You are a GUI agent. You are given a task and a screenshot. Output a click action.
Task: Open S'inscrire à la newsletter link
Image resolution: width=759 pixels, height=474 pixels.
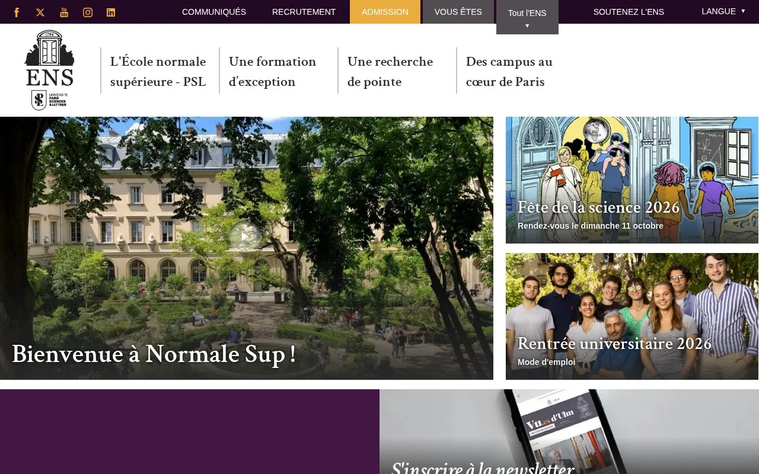pyautogui.click(x=483, y=469)
